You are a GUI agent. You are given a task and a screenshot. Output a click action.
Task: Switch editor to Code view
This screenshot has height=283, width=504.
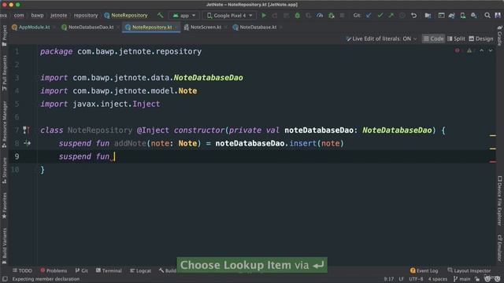[433, 39]
